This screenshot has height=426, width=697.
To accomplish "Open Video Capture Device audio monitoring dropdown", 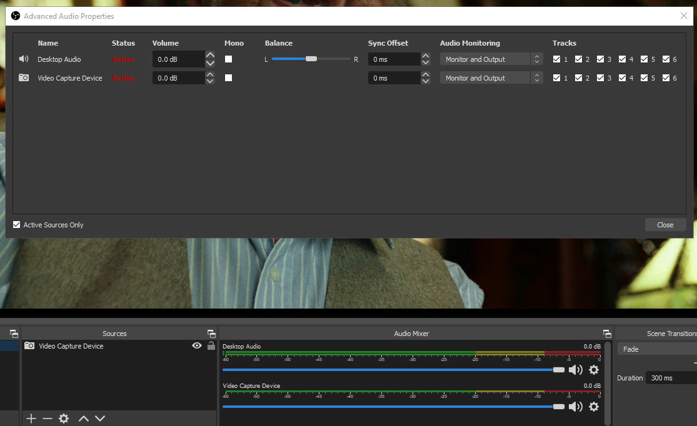I will point(491,78).
